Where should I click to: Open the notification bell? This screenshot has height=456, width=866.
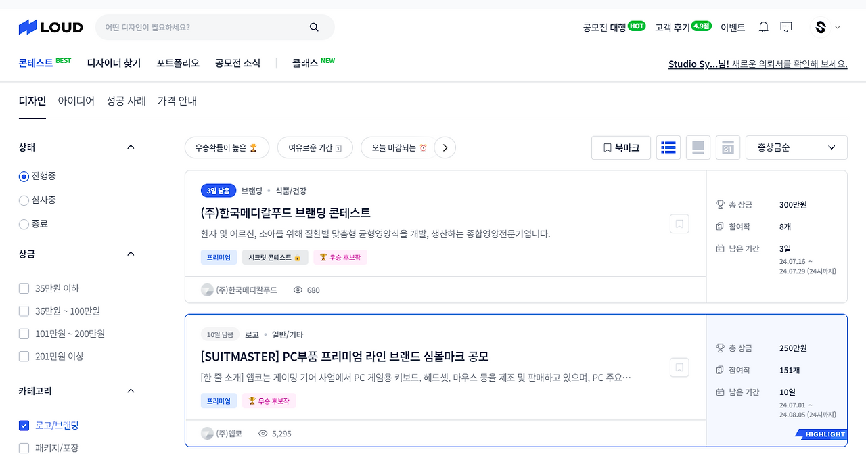pyautogui.click(x=763, y=27)
